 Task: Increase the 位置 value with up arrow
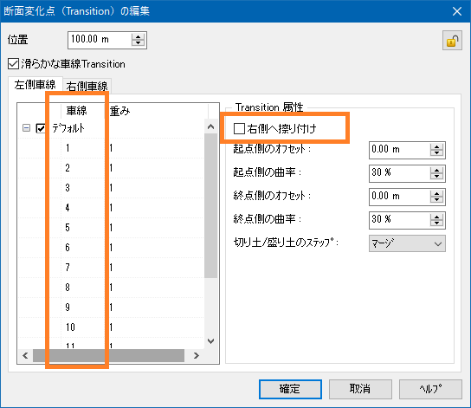pos(139,37)
